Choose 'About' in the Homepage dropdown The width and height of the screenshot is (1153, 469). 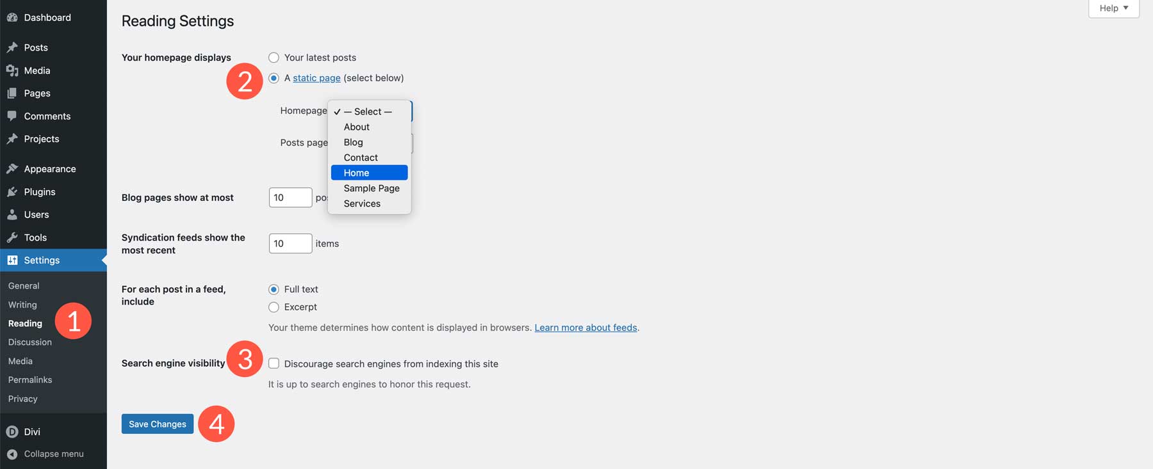point(370,127)
